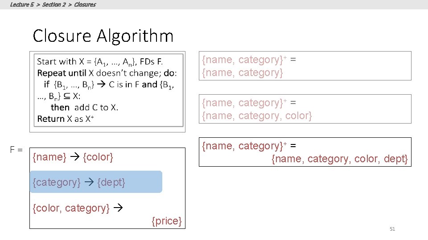This screenshot has height=240, width=428.
Task: Click the arrow in the 'if' line
Action: tap(101, 84)
